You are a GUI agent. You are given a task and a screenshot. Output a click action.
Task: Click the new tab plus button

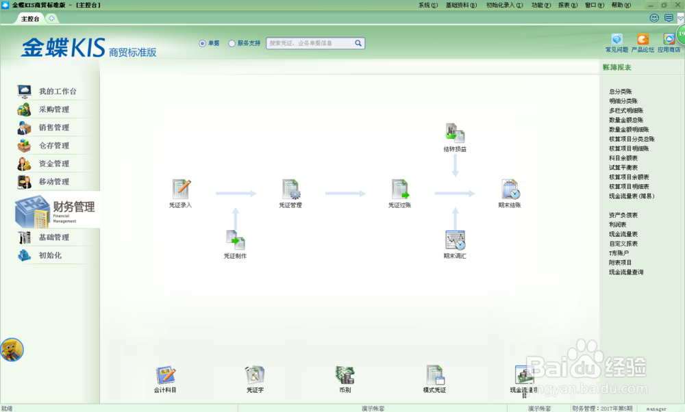(51, 18)
